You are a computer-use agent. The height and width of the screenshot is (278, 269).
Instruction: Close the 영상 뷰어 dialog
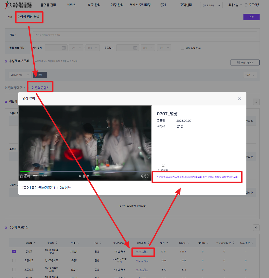239,99
